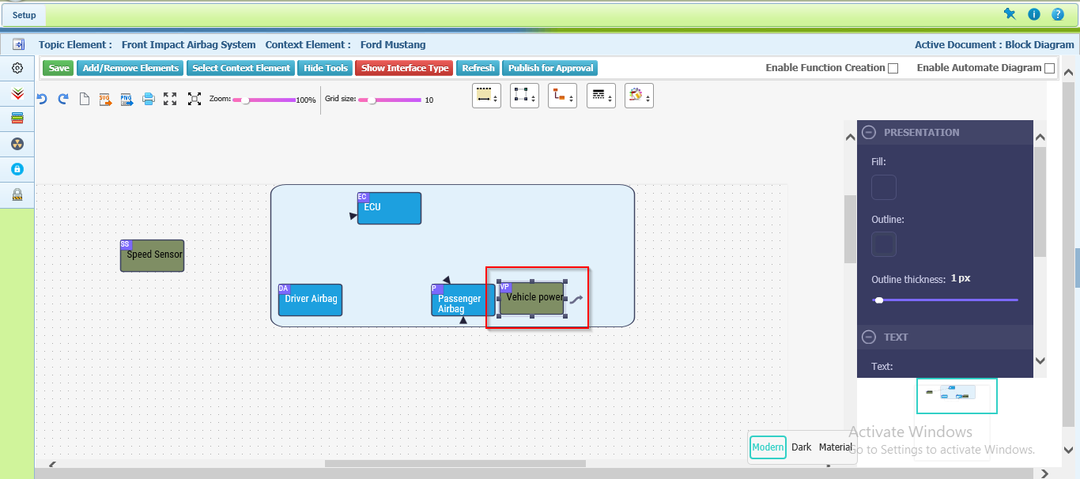
Task: Click Add/Remove Elements button
Action: click(130, 68)
